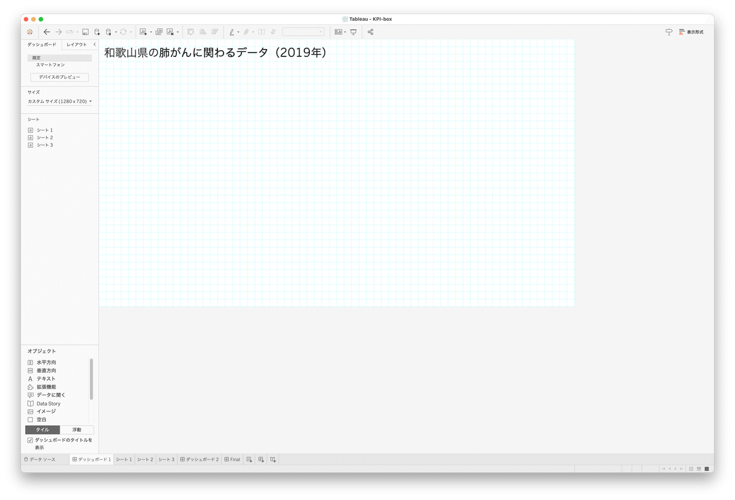
Task: Open the Final dashboard tab
Action: [x=232, y=459]
